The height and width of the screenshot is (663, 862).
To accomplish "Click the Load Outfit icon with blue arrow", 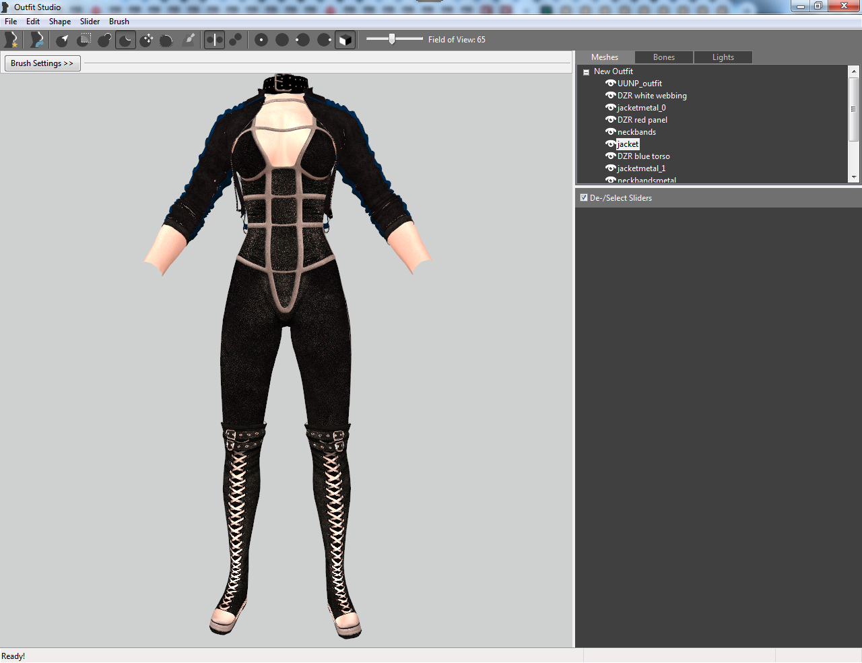I will tap(36, 40).
